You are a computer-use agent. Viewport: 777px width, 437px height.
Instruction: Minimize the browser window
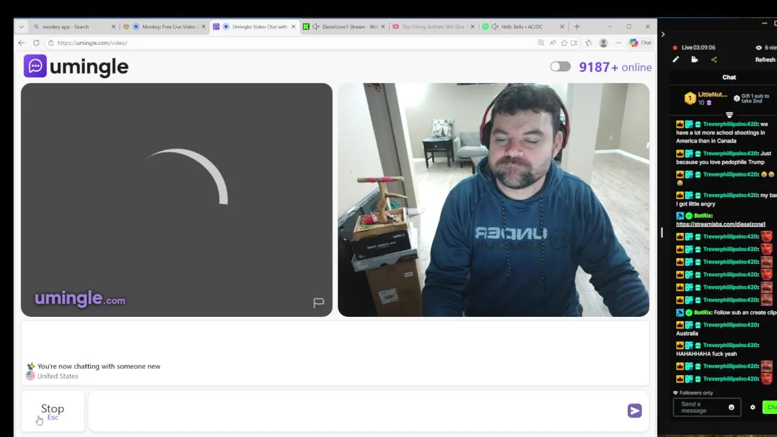609,27
